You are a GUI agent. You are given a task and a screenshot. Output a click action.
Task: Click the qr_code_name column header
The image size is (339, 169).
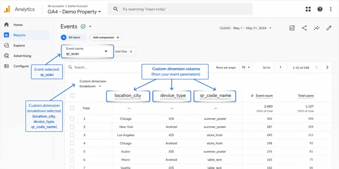pos(215,96)
